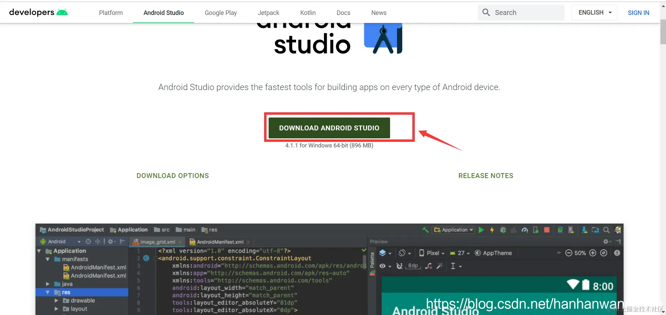Zoom in with the plus circle icon
Screen dimensions: 666x315
point(593,253)
